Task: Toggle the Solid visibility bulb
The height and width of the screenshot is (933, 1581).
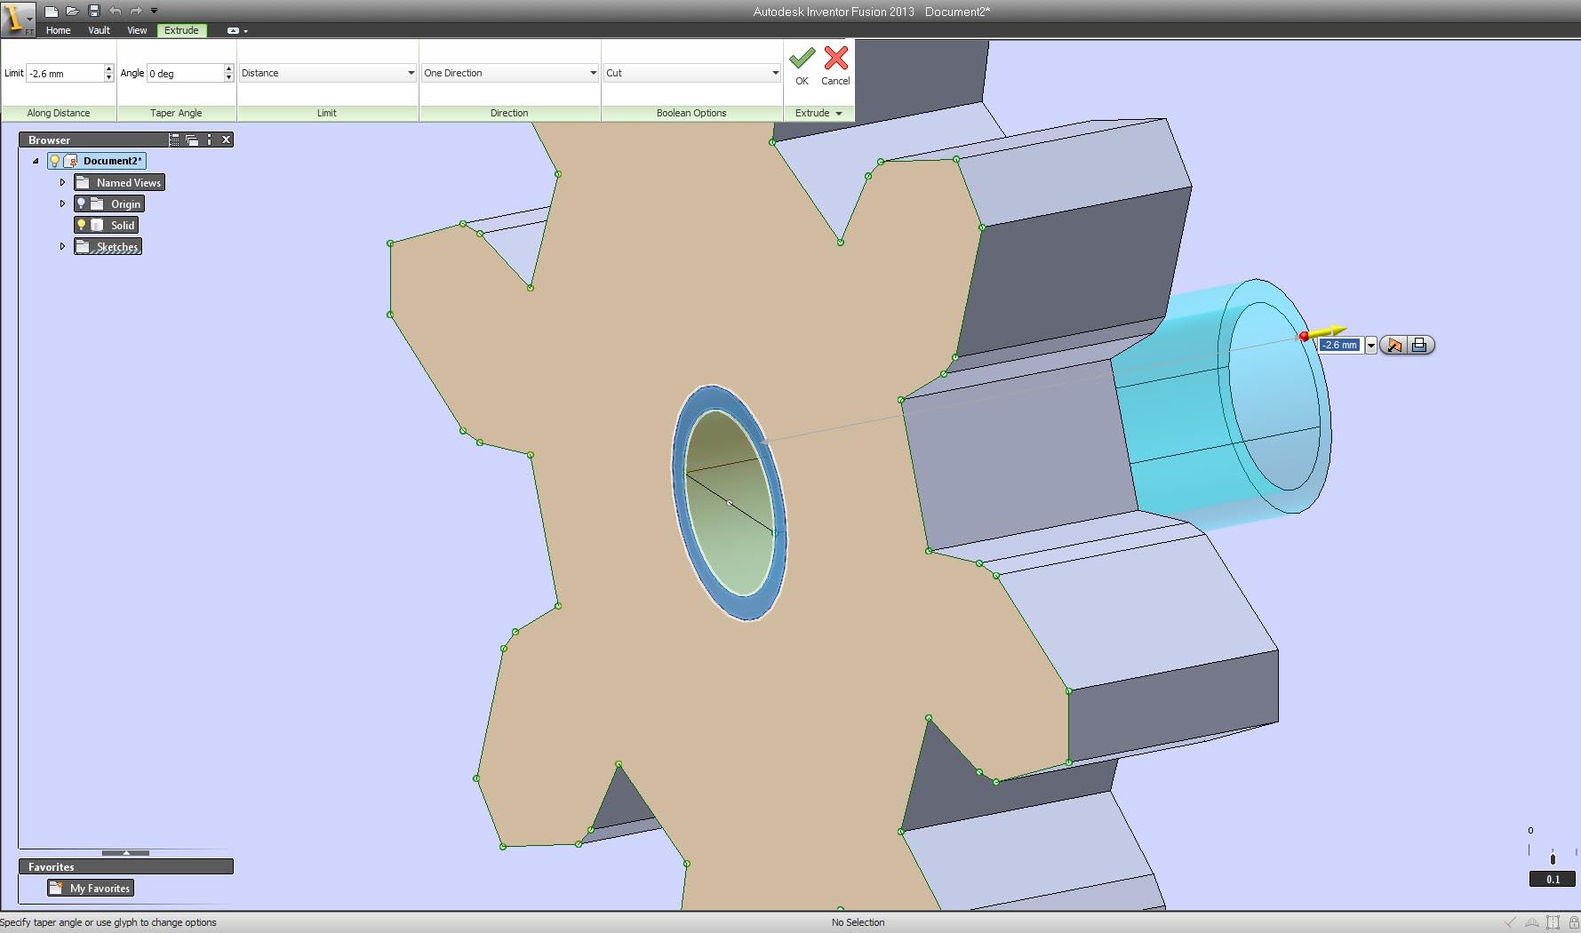Action: coord(82,224)
